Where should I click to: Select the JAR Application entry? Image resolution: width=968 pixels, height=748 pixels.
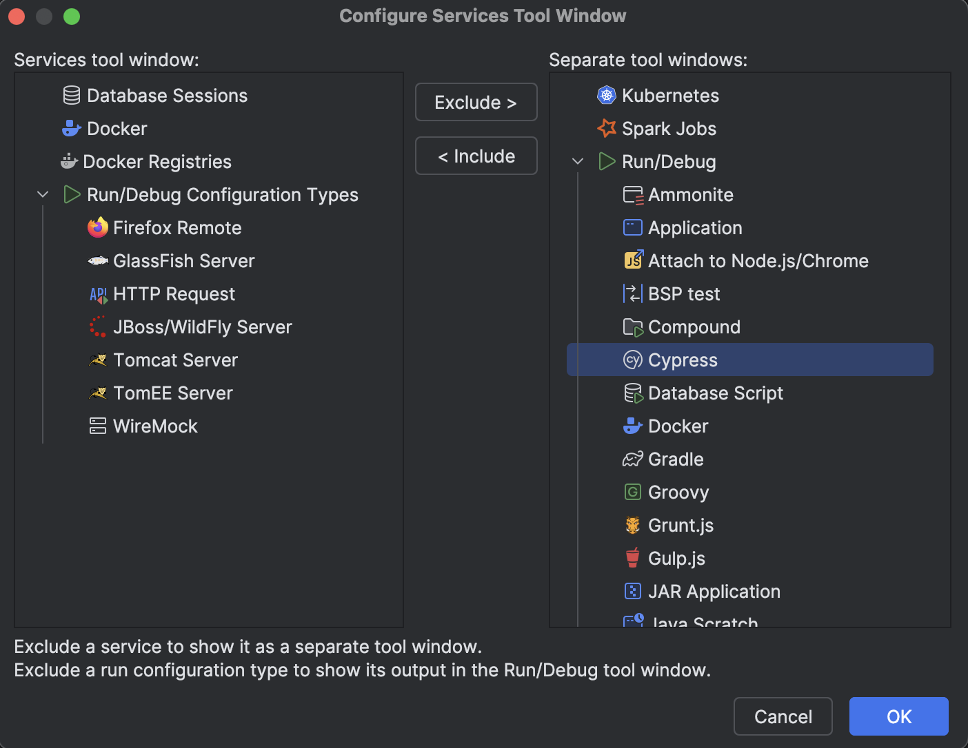click(x=714, y=591)
